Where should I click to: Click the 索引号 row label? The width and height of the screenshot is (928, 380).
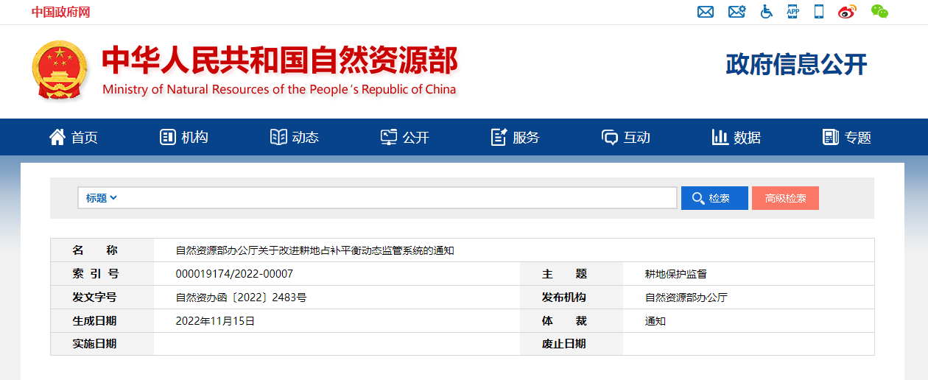click(95, 274)
